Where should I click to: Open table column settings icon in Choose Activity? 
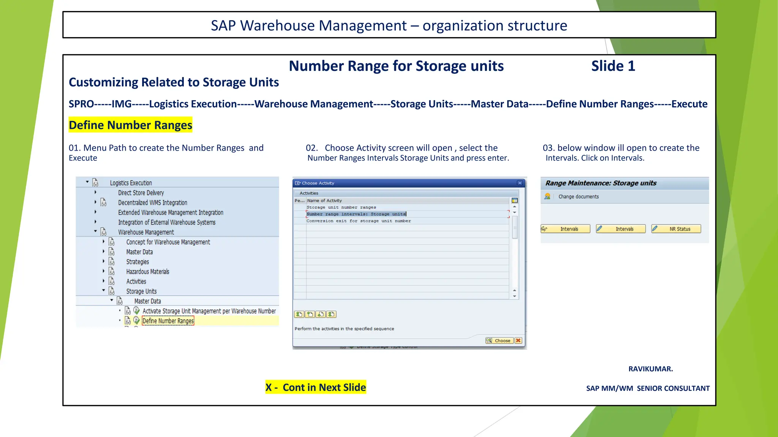[515, 200]
